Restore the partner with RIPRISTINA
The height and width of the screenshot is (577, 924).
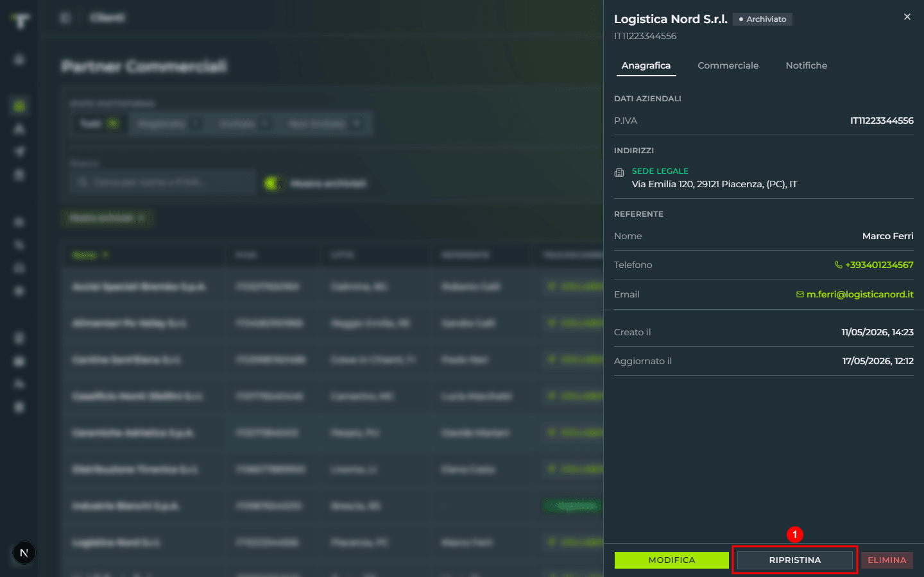pyautogui.click(x=795, y=560)
